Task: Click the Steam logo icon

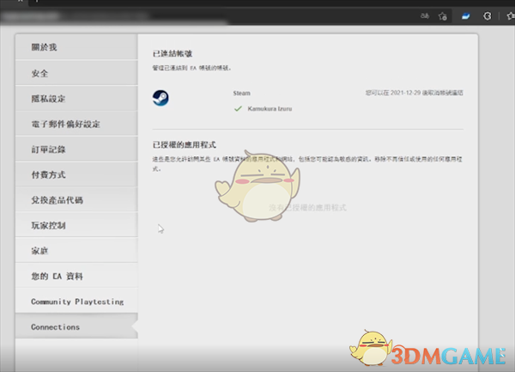Action: [x=161, y=98]
